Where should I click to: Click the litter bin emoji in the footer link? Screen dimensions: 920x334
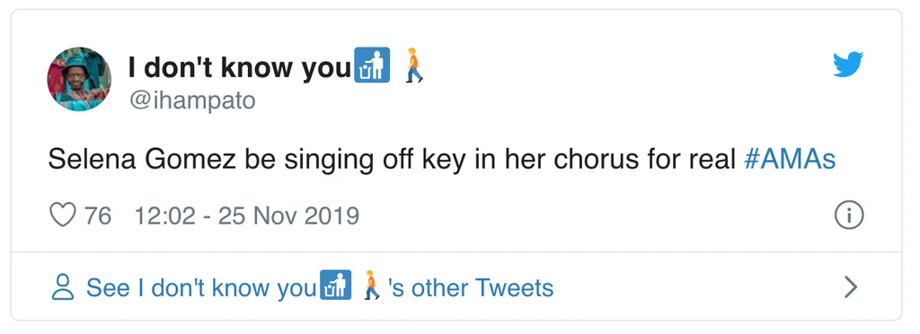(x=336, y=285)
